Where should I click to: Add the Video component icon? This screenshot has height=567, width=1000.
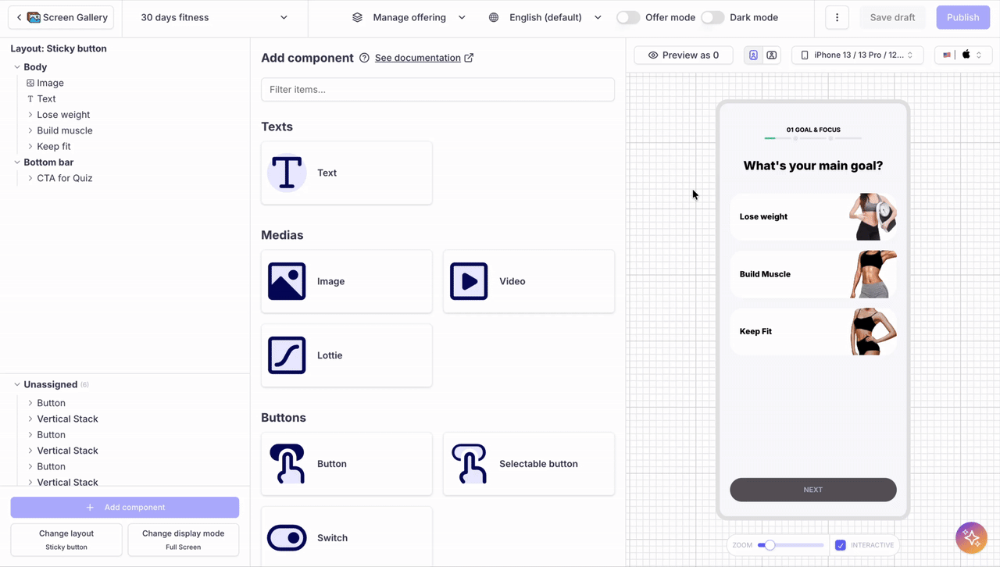coord(469,281)
